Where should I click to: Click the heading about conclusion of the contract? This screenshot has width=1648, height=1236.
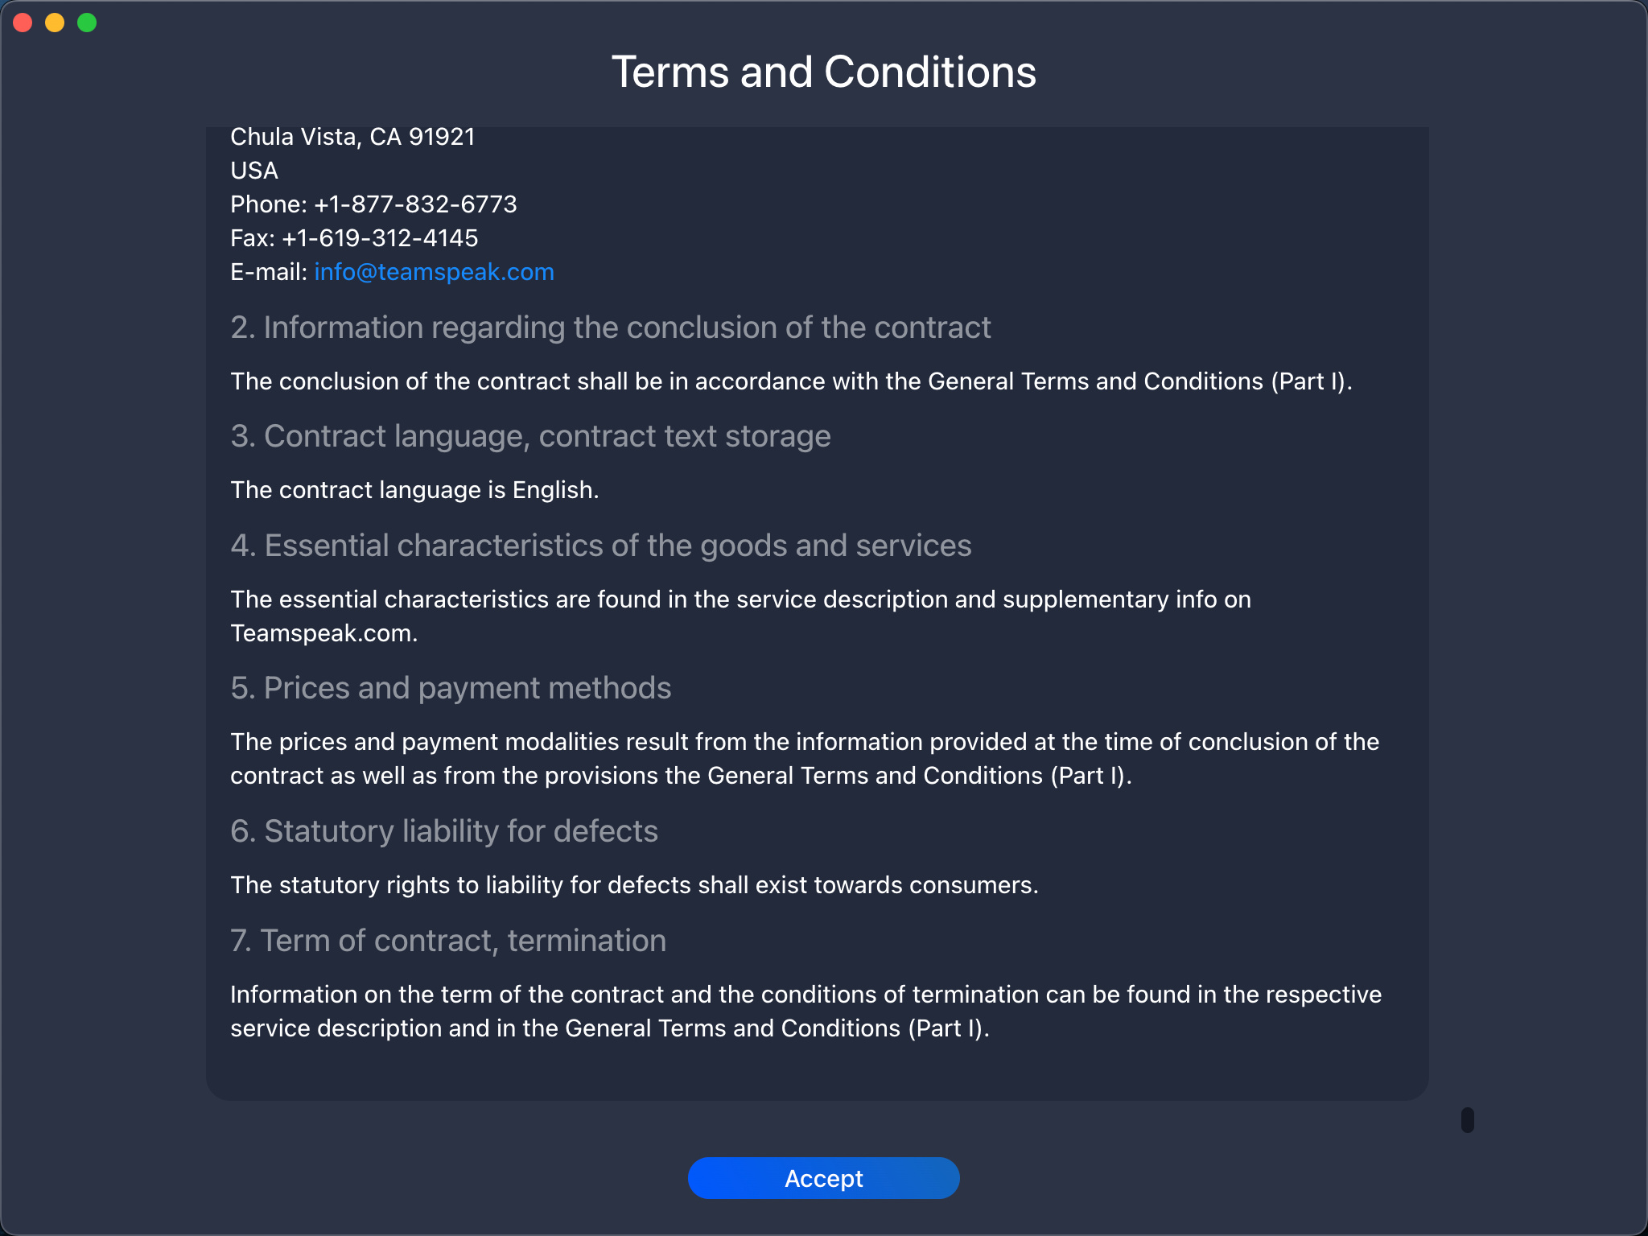[610, 328]
